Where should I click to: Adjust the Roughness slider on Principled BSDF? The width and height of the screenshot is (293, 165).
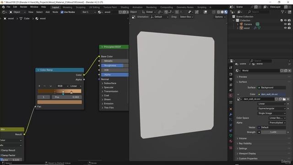click(x=115, y=66)
